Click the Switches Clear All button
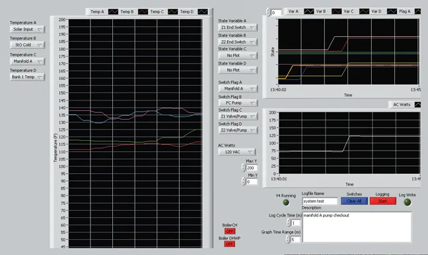The width and height of the screenshot is (428, 255). tap(354, 201)
